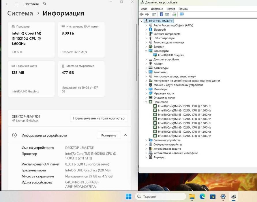The height and width of the screenshot is (202, 257).
Task: Select Аудио входове и изходи in tree
Action: click(x=169, y=42)
